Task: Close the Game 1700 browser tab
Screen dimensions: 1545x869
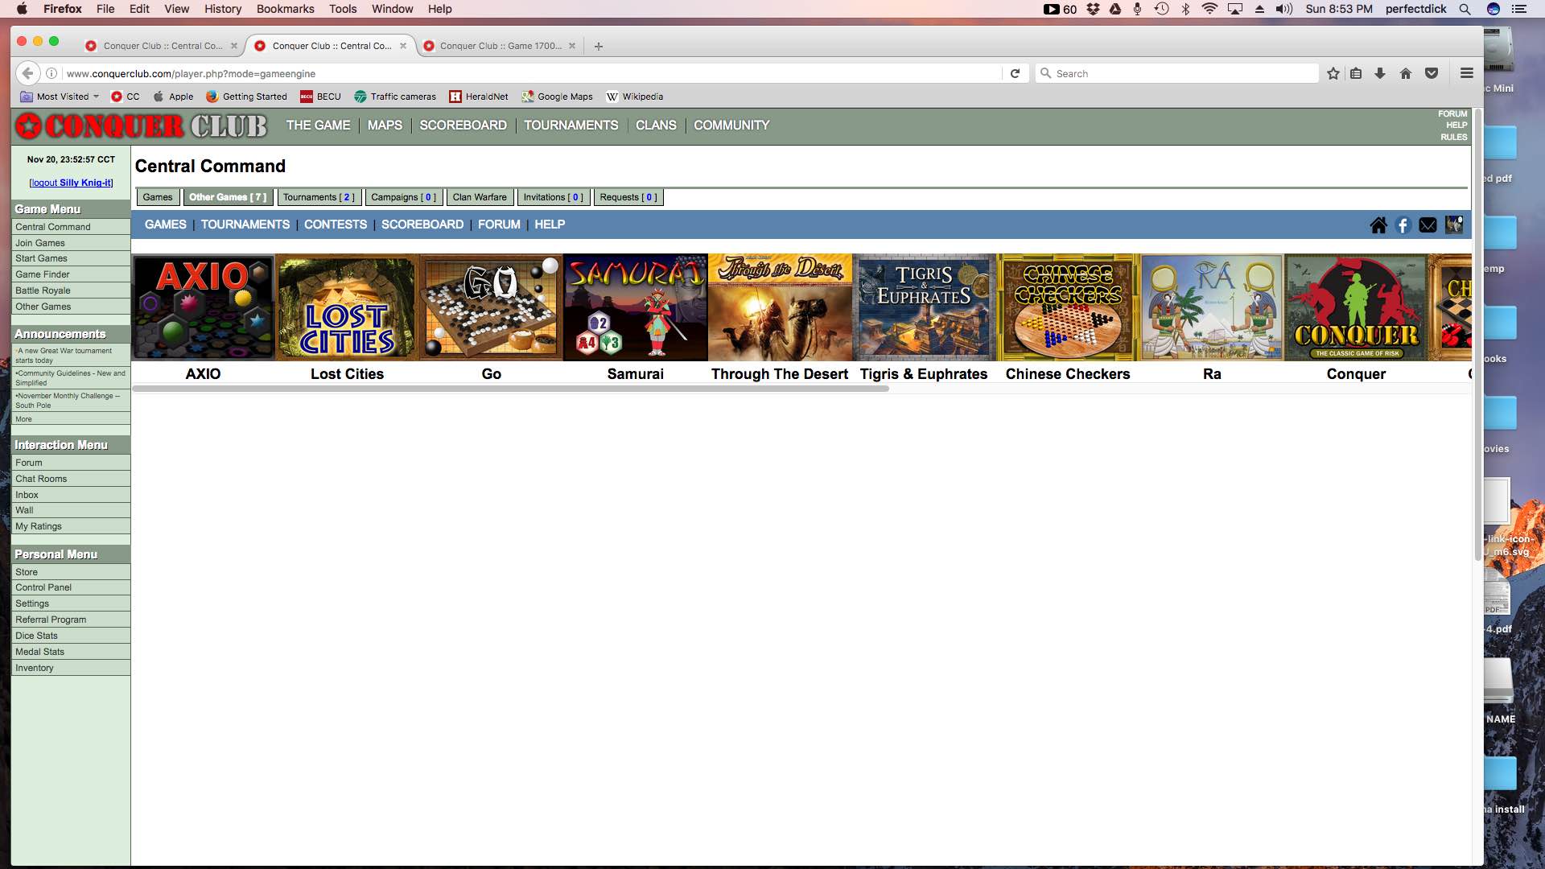Action: tap(572, 46)
